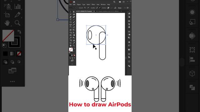Open the workspace switcher icon
The height and width of the screenshot is (112, 200).
[124, 2]
